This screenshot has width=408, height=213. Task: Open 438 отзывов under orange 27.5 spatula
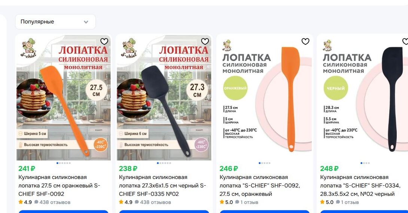(52, 202)
